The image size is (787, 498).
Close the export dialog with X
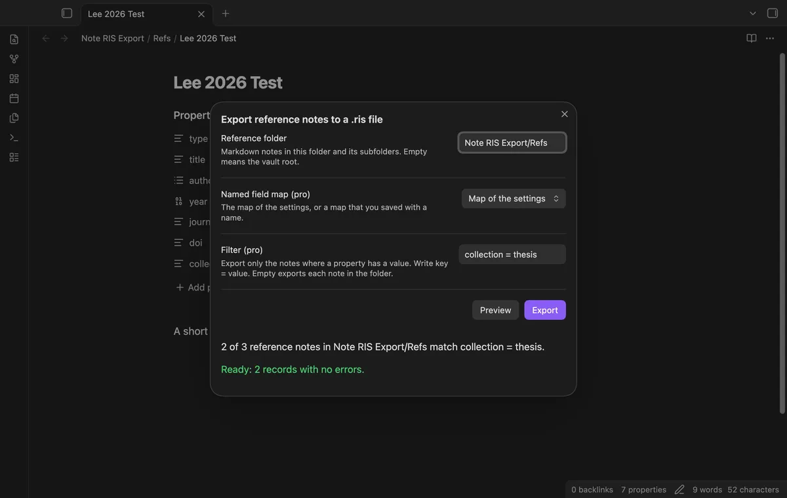(564, 114)
